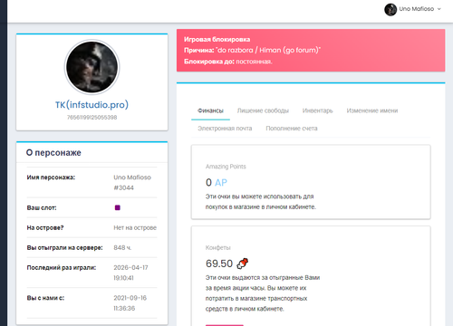Switch to the Лишение свободы tab
Viewport: 453px width, 326px height.
pyautogui.click(x=263, y=110)
